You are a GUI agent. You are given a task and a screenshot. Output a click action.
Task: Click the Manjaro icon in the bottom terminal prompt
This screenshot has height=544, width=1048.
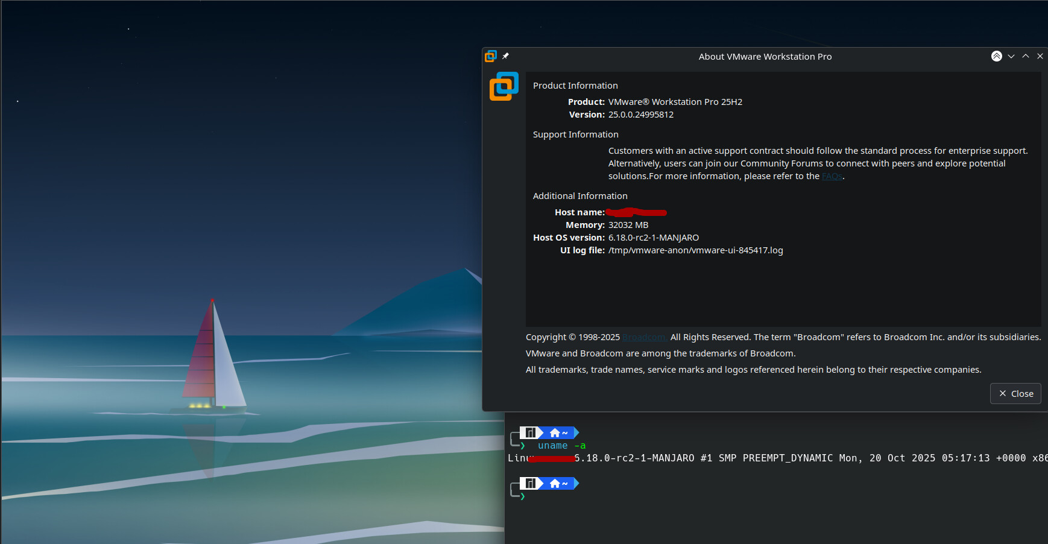529,483
